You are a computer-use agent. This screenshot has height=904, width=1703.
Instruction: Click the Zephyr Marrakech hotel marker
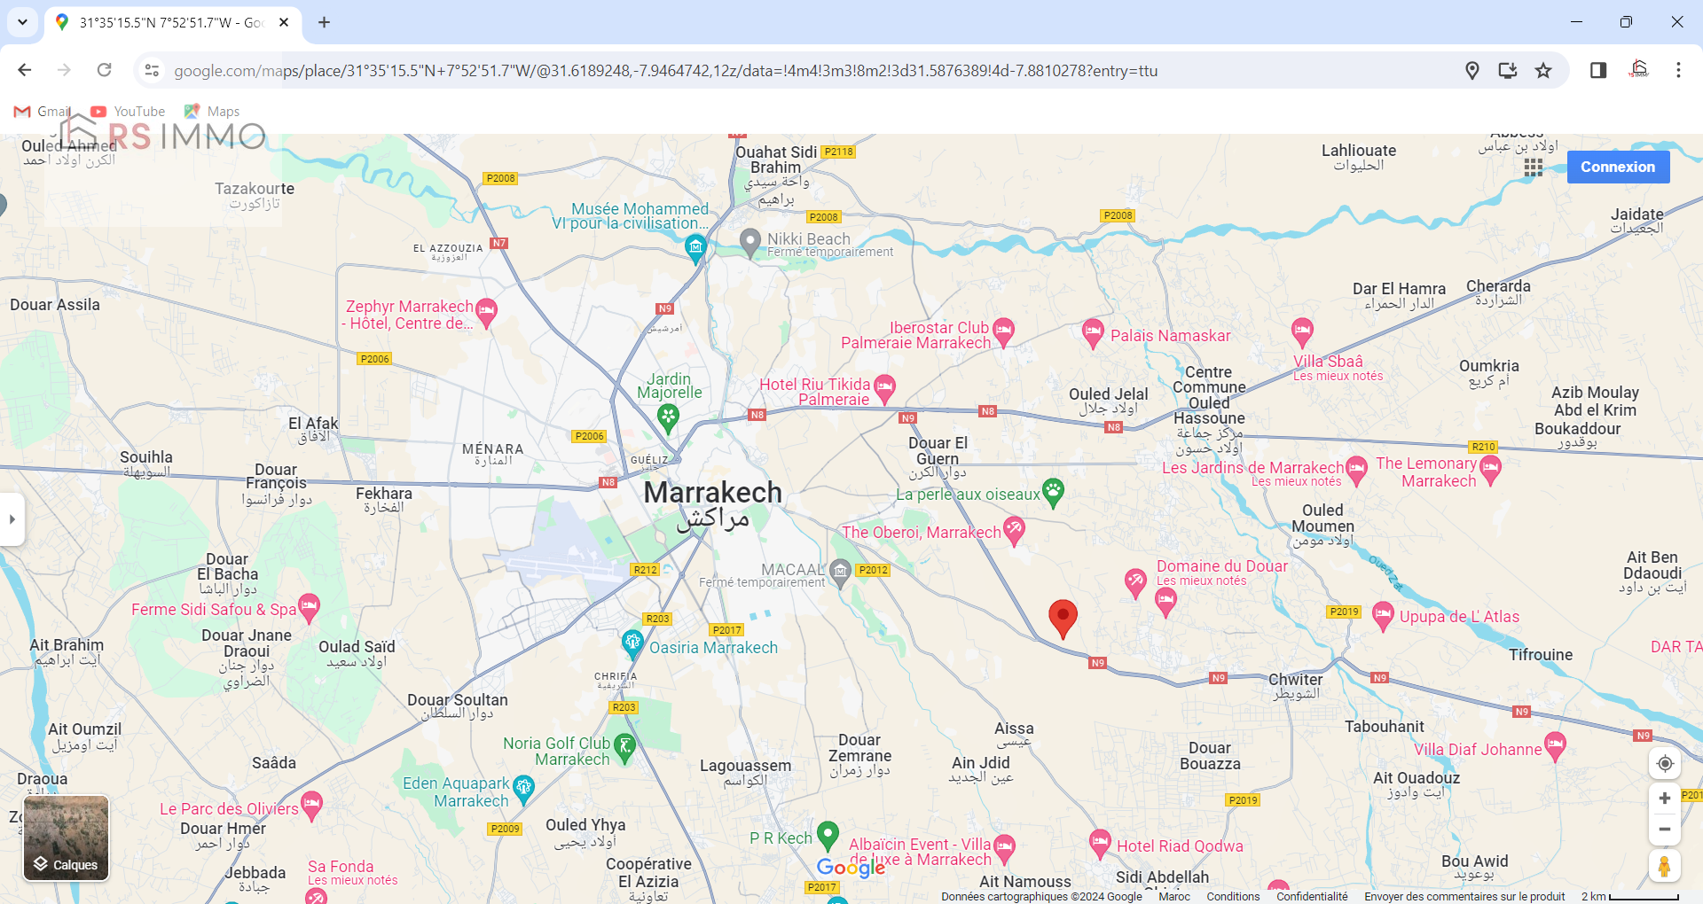coord(486,311)
